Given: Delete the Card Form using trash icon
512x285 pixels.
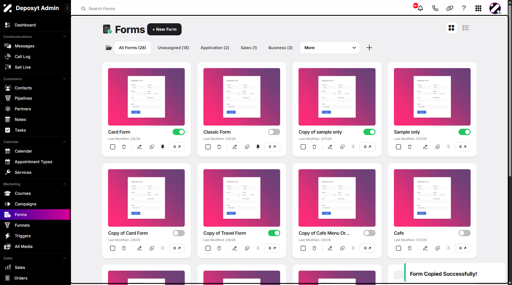Looking at the screenshot, I should 124,147.
